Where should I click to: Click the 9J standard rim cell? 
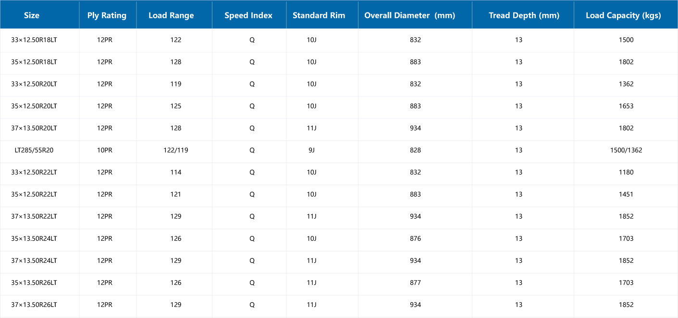311,150
